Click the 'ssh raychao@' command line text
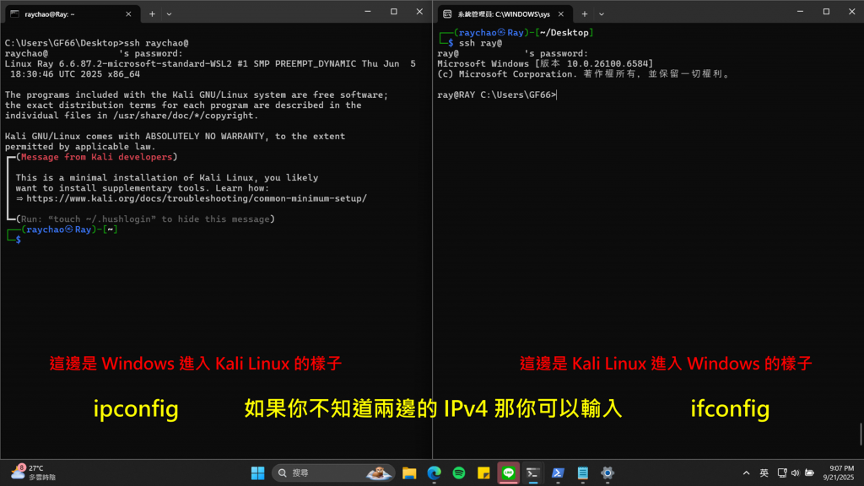 coord(156,43)
